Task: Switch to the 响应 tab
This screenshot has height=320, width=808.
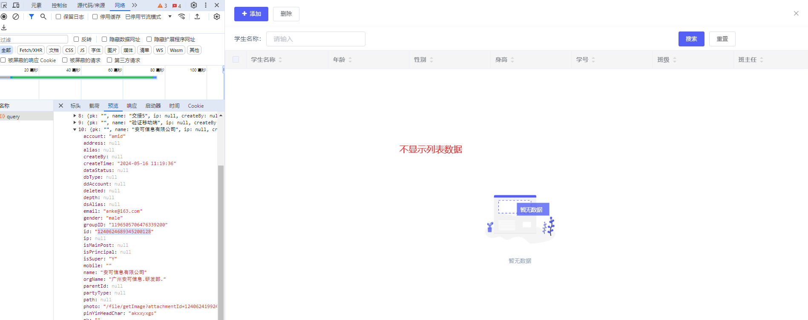Action: click(x=132, y=106)
